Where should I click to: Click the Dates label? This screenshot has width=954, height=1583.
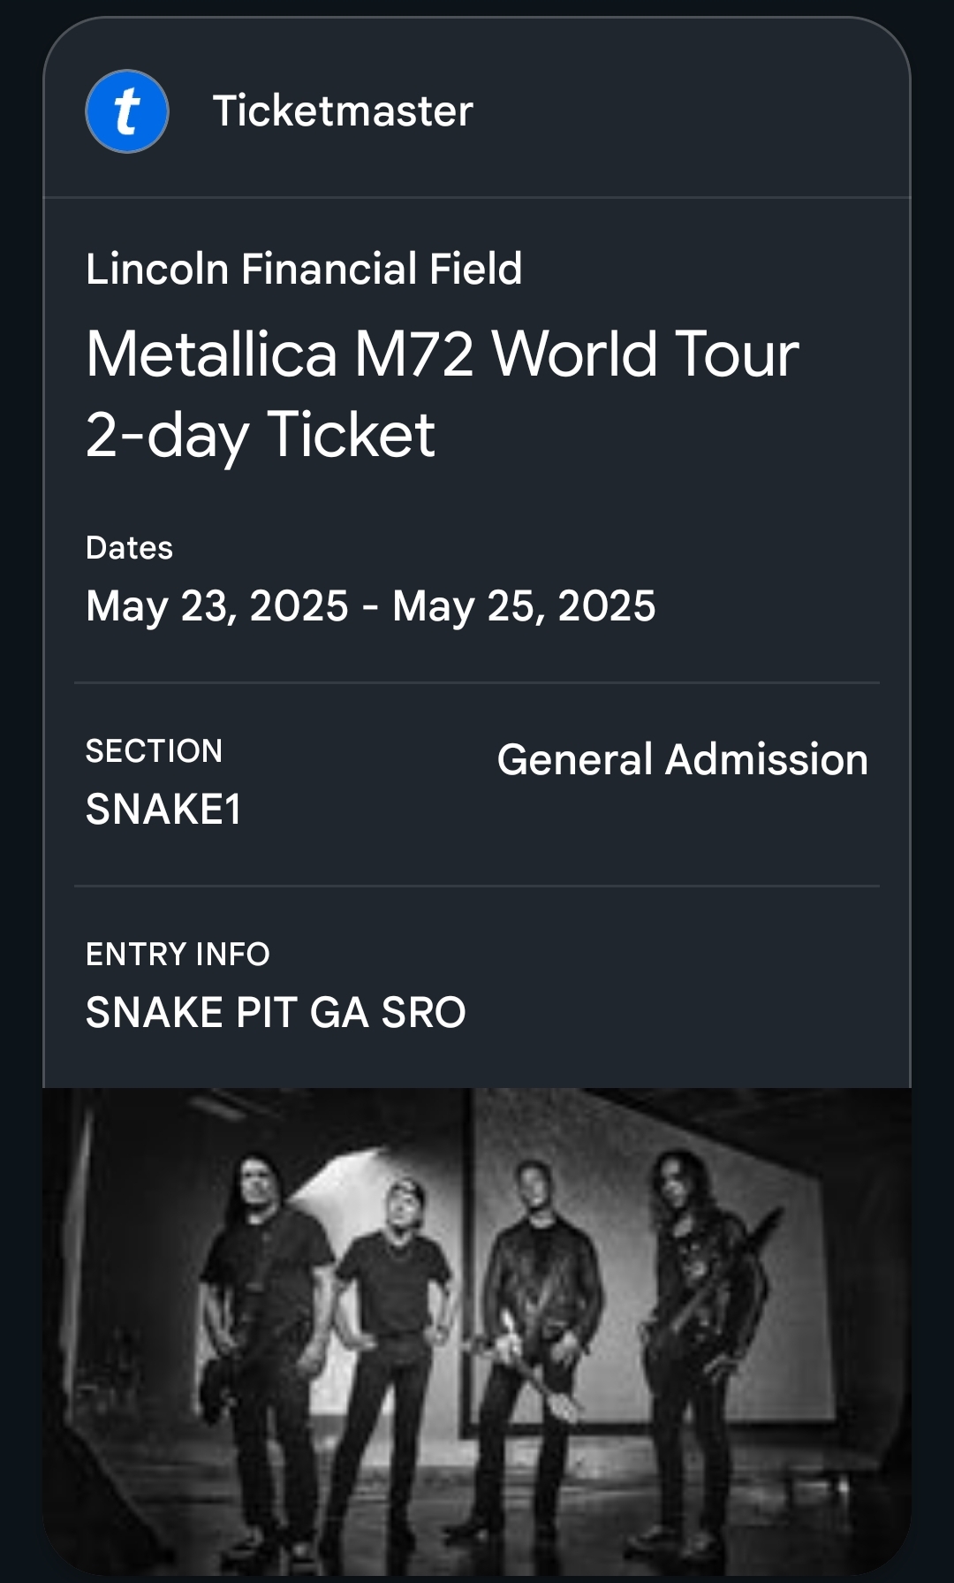[x=129, y=548]
